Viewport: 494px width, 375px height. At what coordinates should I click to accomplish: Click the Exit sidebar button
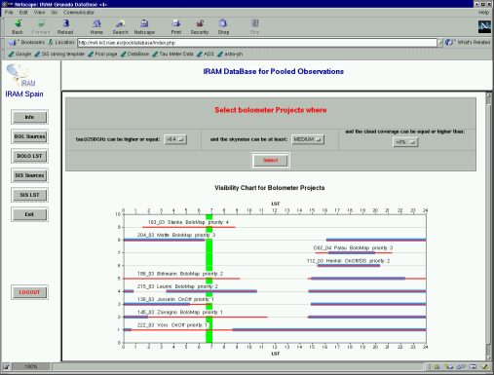tap(29, 214)
